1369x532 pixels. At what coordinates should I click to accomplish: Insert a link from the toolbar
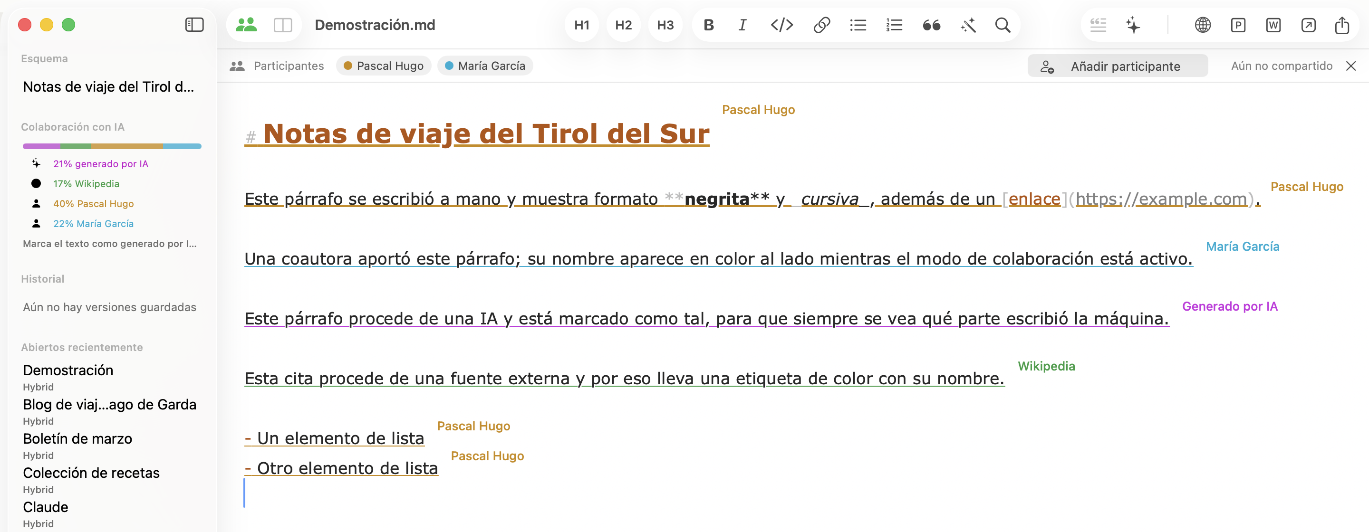point(821,25)
